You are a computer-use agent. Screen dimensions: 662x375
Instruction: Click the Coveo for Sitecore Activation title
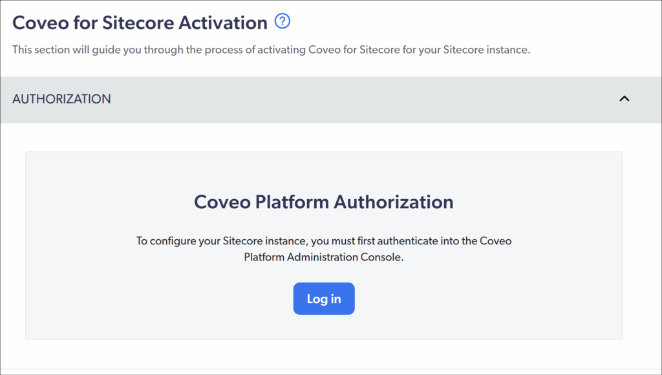140,23
